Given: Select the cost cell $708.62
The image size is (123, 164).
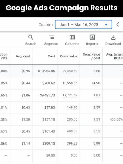Looking at the screenshot, I should [49, 83].
